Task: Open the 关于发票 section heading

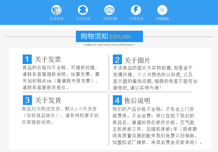Action: tap(48, 60)
